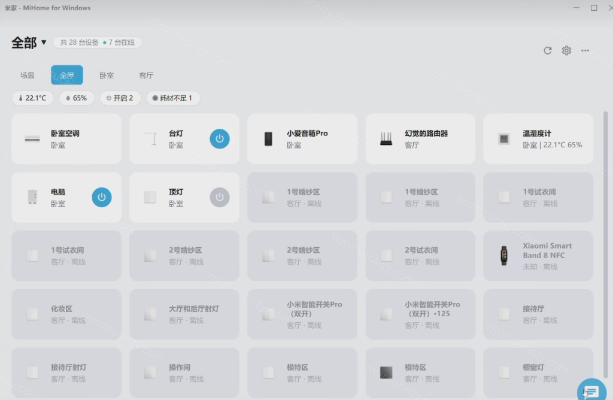Turn off the 台灯 power button

(x=220, y=139)
